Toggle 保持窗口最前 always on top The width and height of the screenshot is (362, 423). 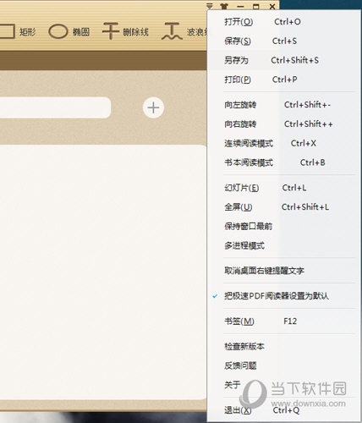pos(285,226)
